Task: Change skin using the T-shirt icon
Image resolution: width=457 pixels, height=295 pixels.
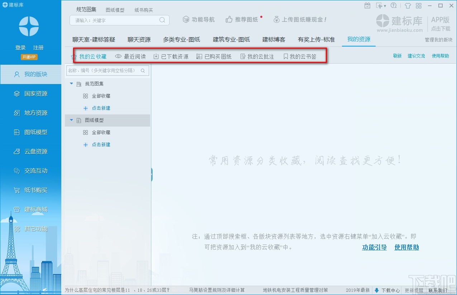Action: click(408, 5)
